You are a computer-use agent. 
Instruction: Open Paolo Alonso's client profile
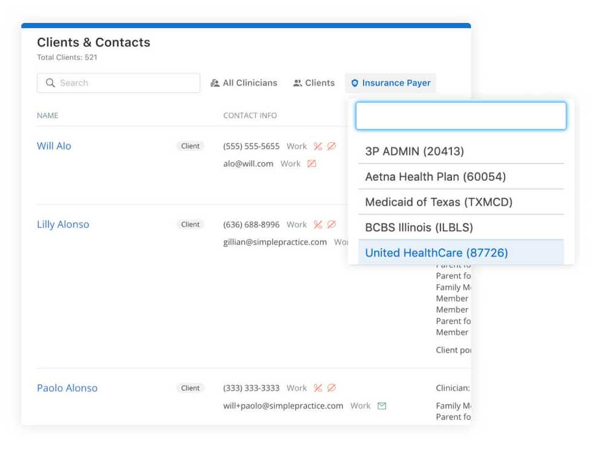tap(67, 388)
